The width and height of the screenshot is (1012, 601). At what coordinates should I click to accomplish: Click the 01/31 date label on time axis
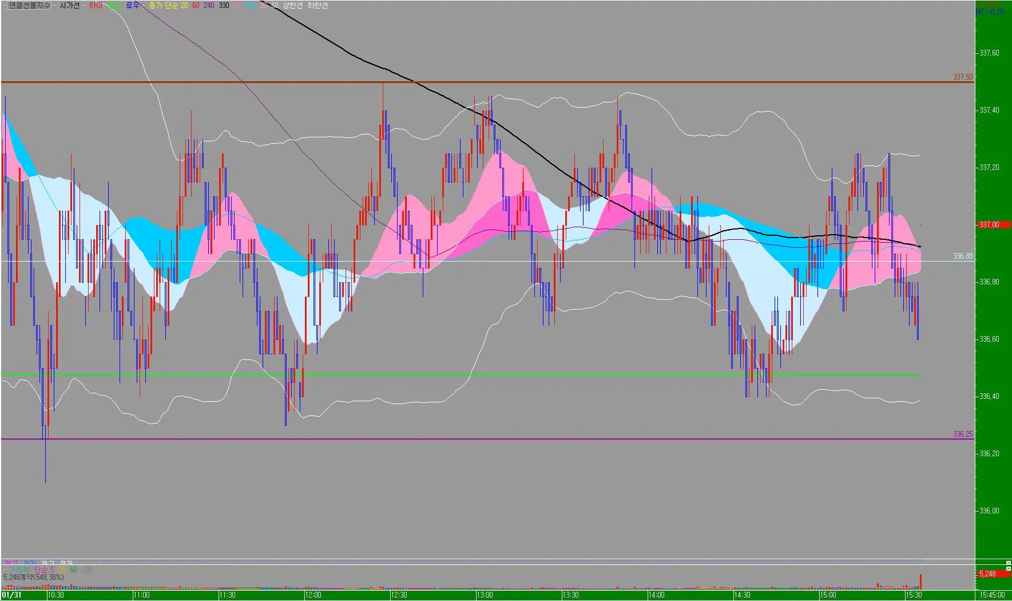(11, 595)
